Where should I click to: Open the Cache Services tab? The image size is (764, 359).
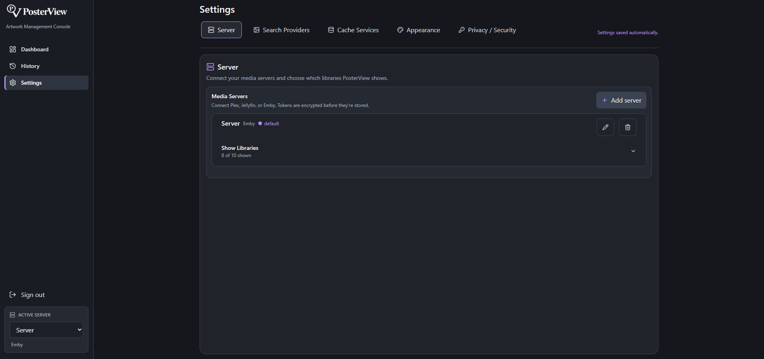(x=353, y=30)
